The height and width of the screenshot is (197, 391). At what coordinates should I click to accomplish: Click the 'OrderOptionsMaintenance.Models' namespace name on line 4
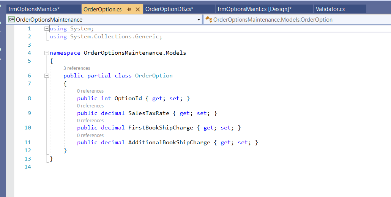point(135,53)
